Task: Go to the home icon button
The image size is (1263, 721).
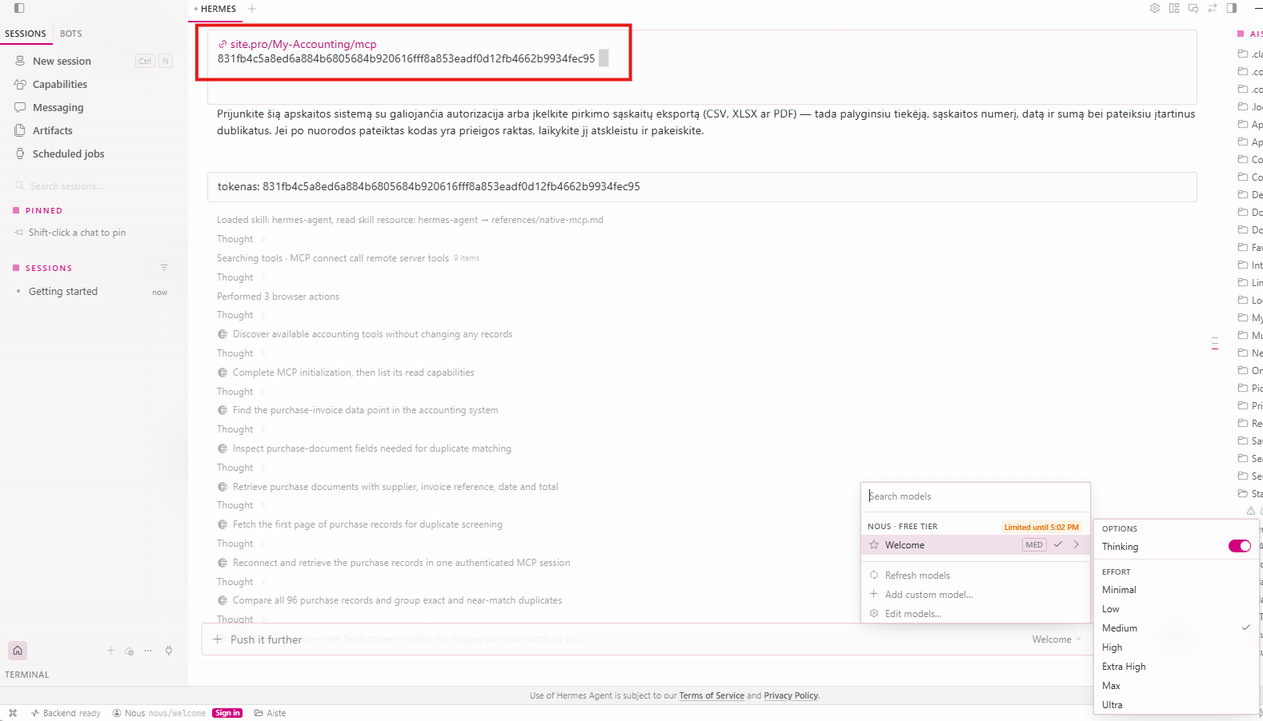Action: [x=18, y=651]
